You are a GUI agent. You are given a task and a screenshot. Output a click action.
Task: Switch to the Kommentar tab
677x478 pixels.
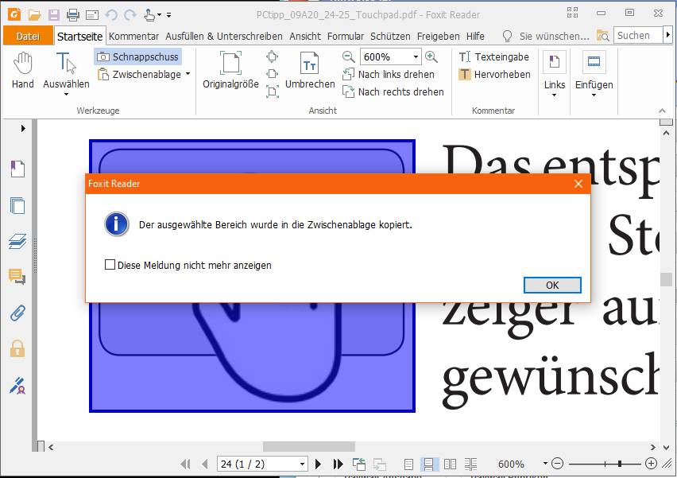(133, 37)
